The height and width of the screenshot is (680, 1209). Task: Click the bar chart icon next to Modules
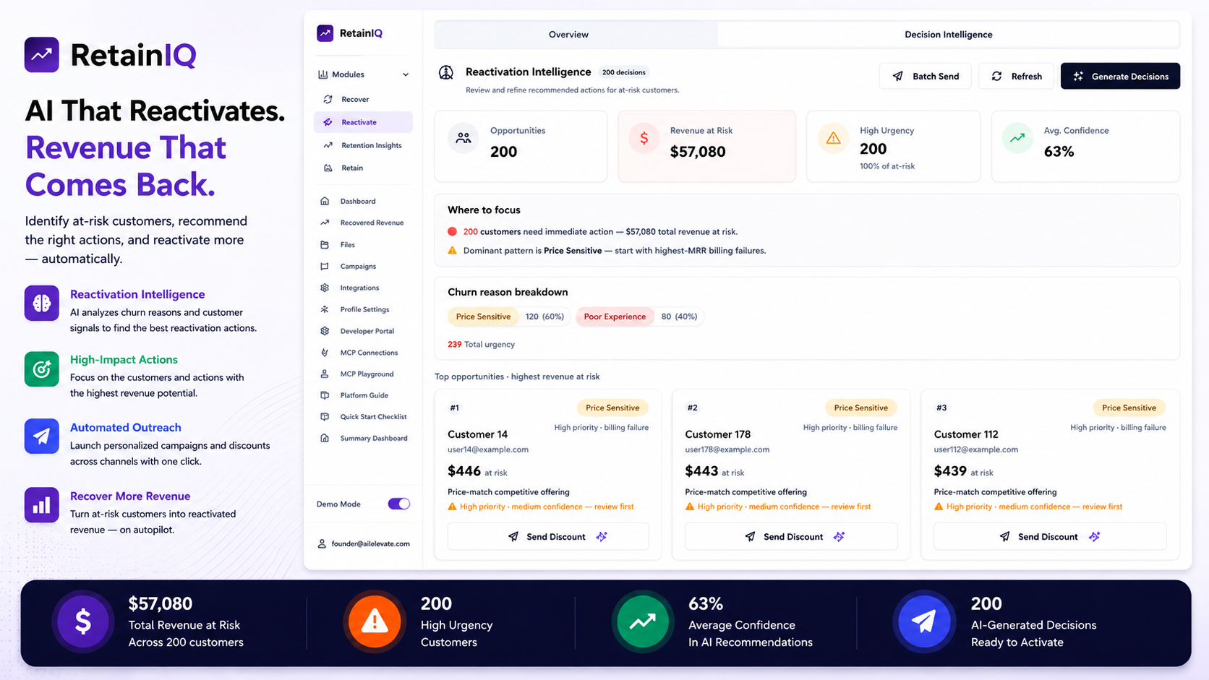[x=322, y=74]
